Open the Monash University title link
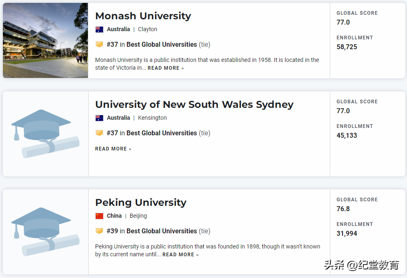This screenshot has height=278, width=407. pos(143,16)
